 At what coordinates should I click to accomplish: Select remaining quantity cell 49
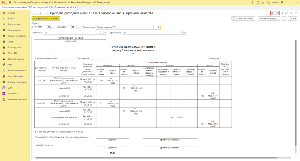(202, 124)
